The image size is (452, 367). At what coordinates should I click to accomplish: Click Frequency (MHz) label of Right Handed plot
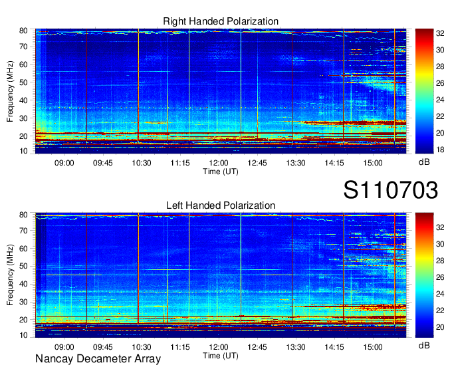(10, 91)
